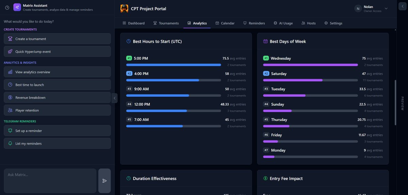Click the purple Matrix Assistant sparkle logo
This screenshot has height=195, width=408.
coord(17,7)
